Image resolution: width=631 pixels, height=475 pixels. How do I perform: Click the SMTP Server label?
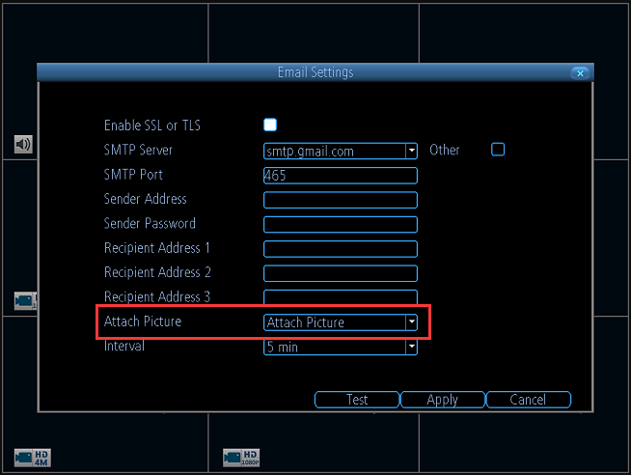tap(138, 150)
